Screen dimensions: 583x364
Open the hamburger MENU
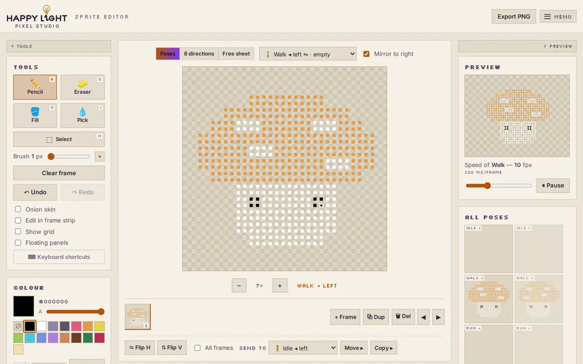[x=558, y=17]
